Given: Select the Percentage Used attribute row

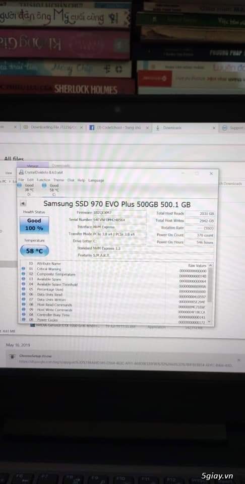Looking at the screenshot, I should tap(114, 289).
